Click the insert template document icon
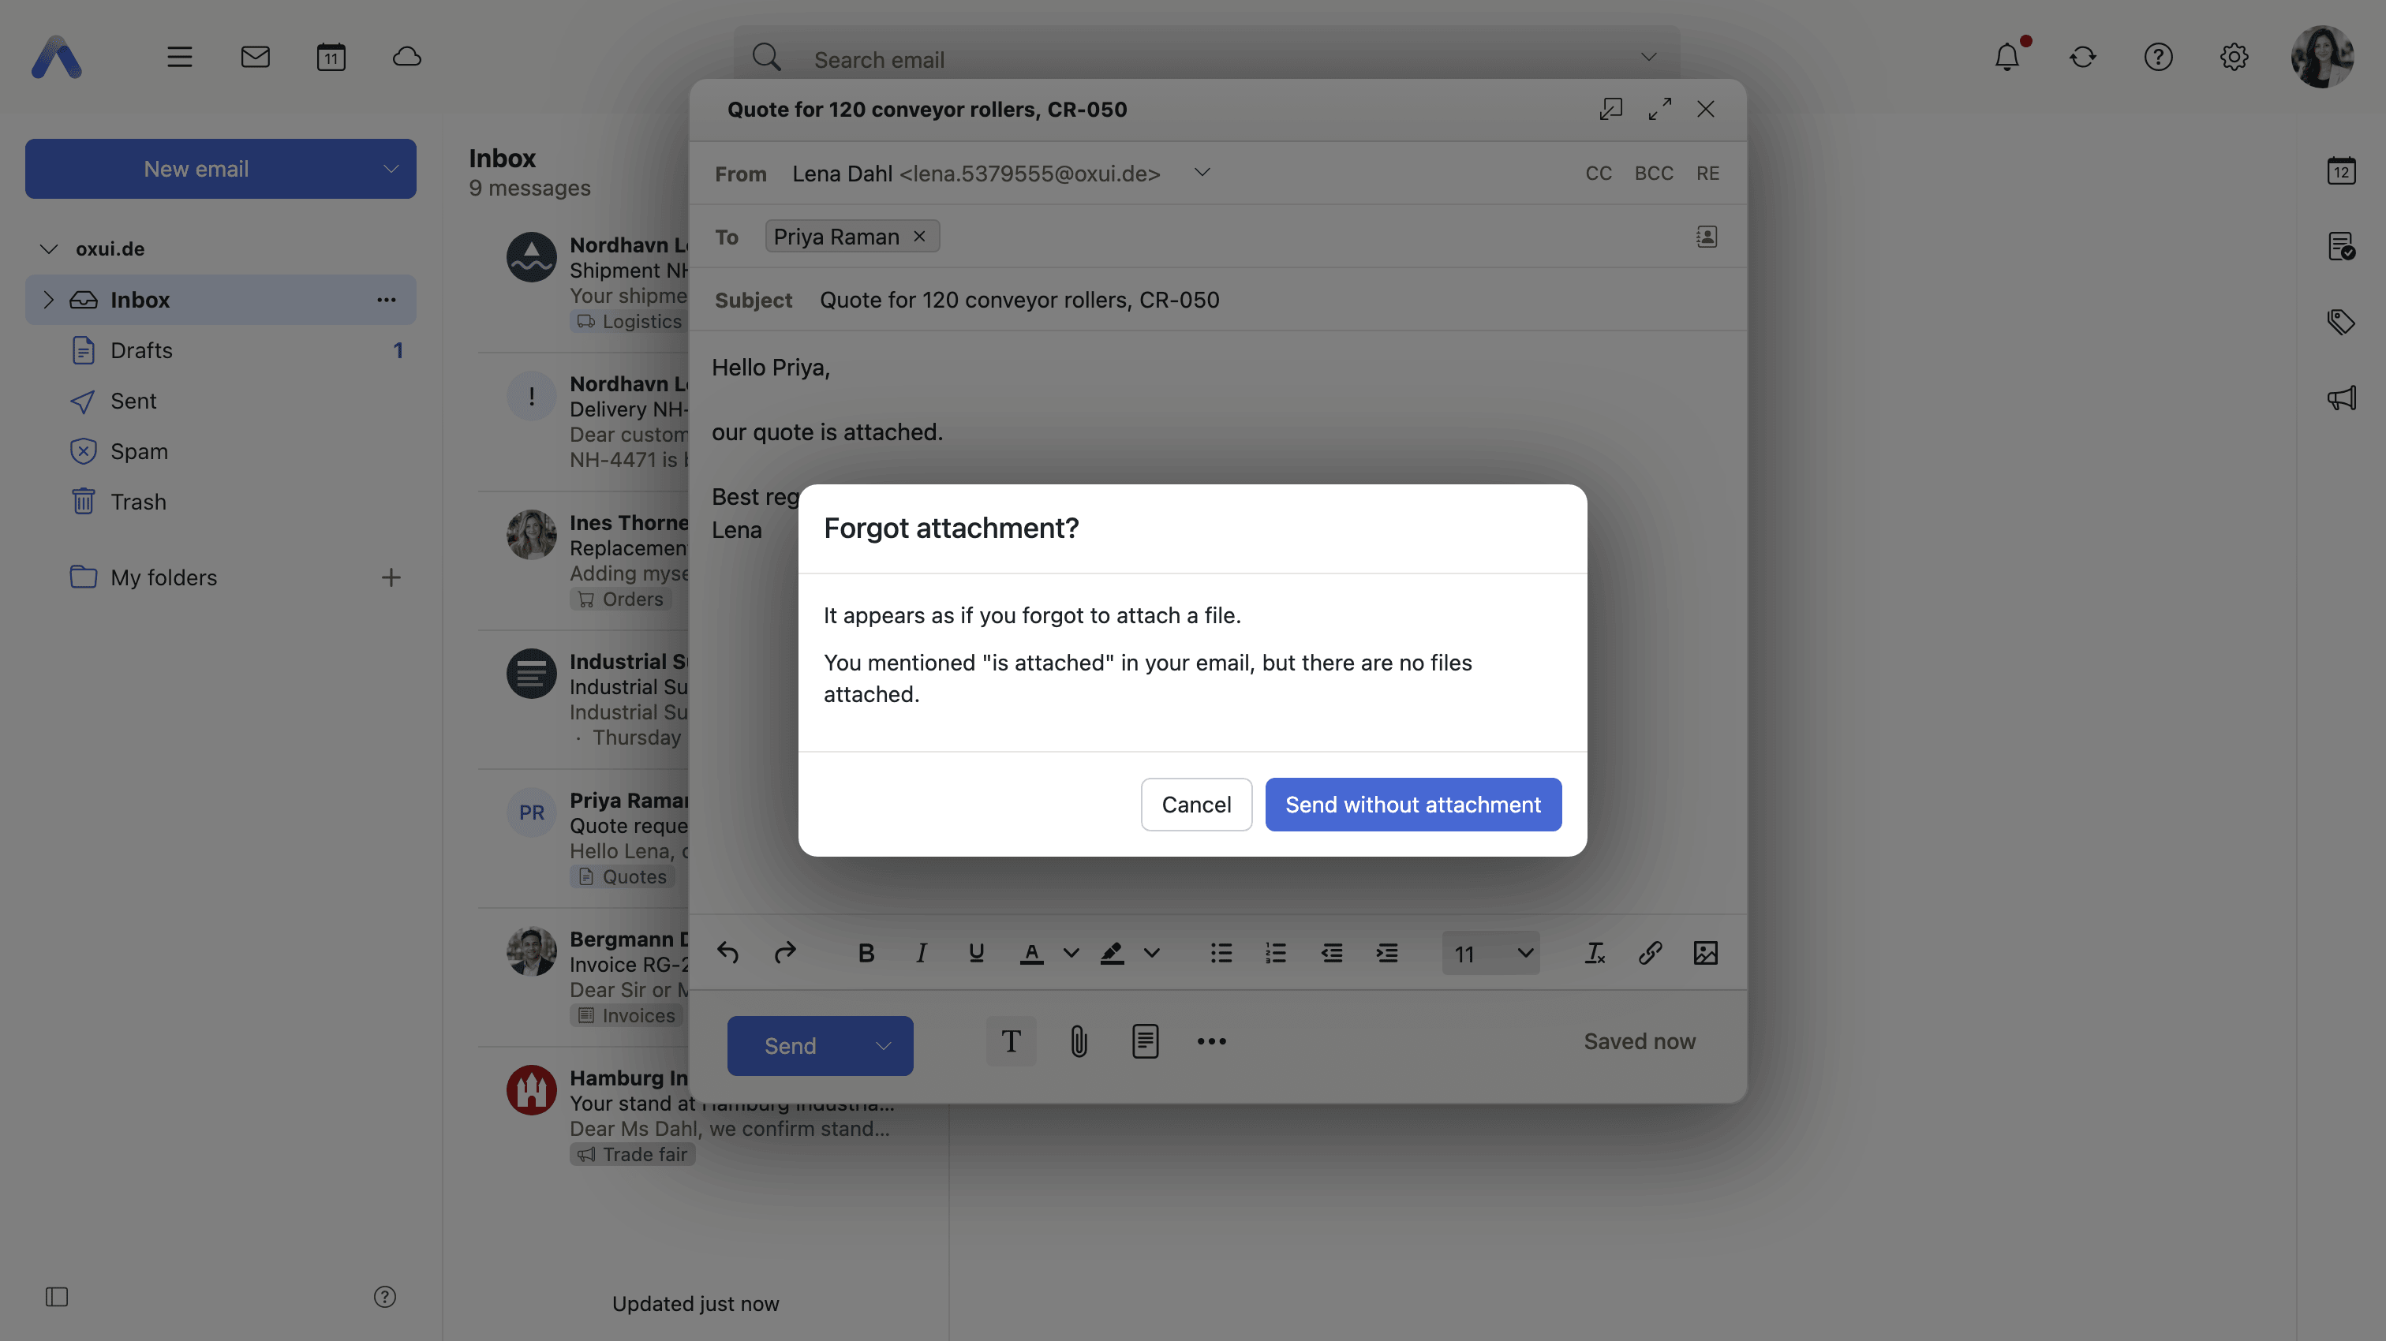Screen dimensions: 2386x1341 [x=1145, y=1041]
